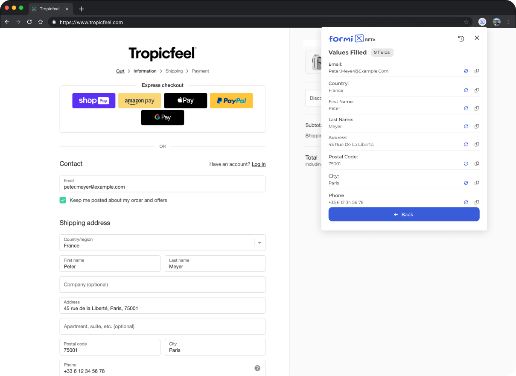Viewport: 516px width, 376px height.
Task: Refresh the Country value in Formi panel
Action: (x=466, y=90)
